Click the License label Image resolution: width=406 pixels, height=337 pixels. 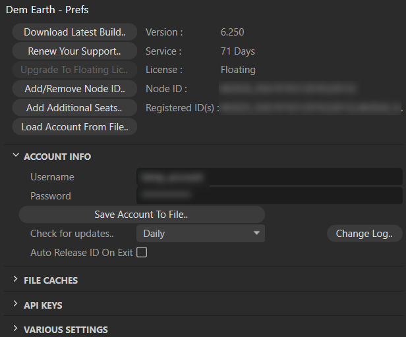coord(164,70)
